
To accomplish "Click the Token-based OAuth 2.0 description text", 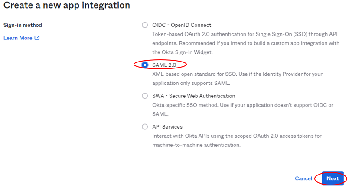I will pos(246,43).
